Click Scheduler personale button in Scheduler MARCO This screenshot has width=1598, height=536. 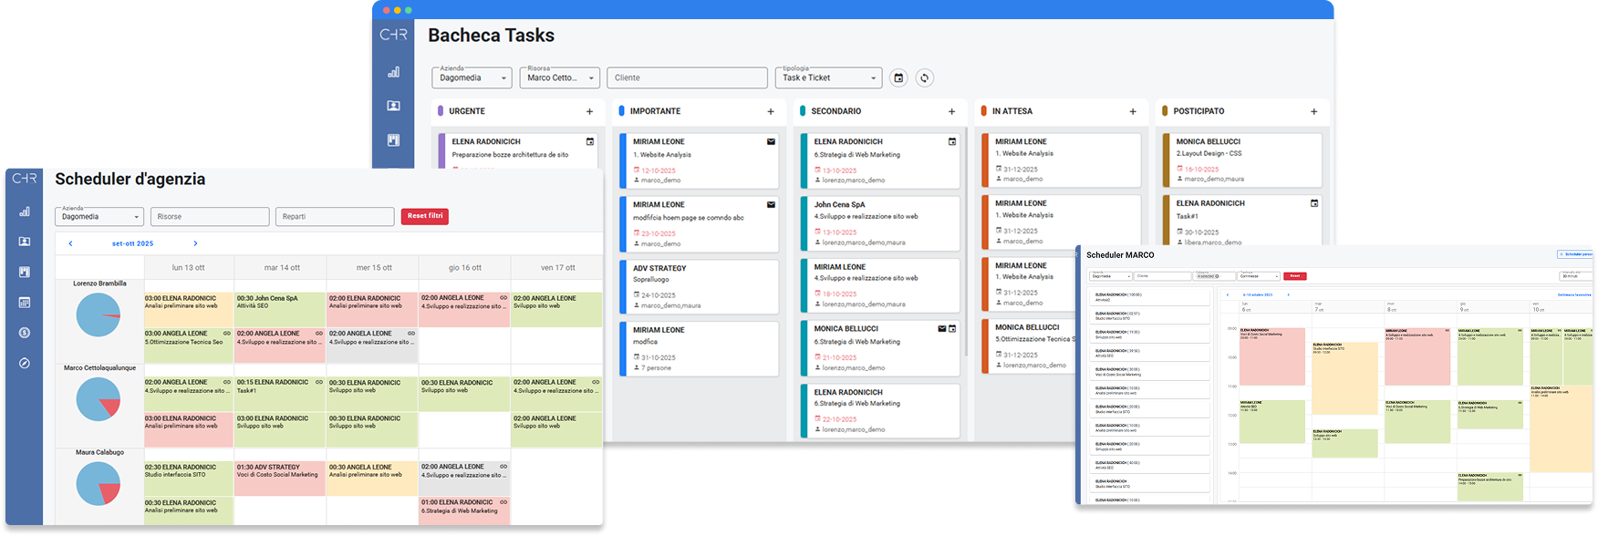[1575, 254]
